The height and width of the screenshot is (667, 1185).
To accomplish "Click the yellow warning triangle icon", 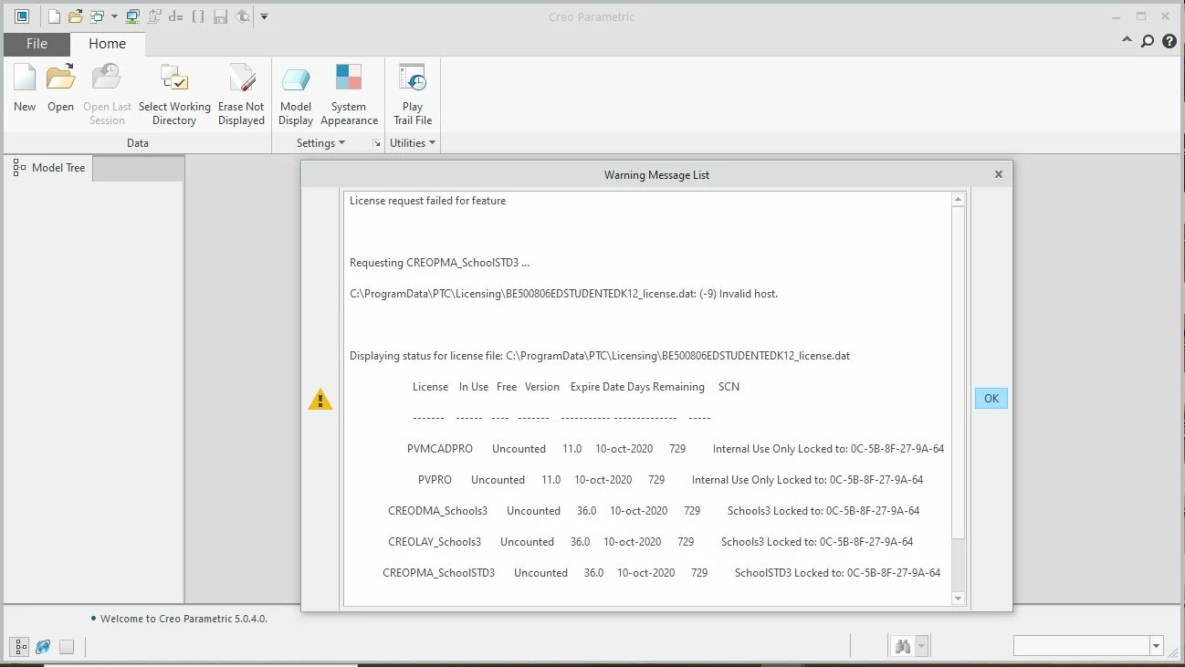I will click(x=320, y=399).
